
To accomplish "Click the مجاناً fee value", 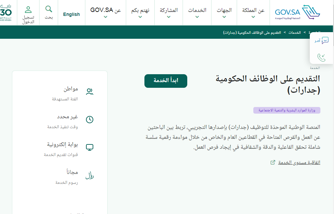I will coord(72,172).
